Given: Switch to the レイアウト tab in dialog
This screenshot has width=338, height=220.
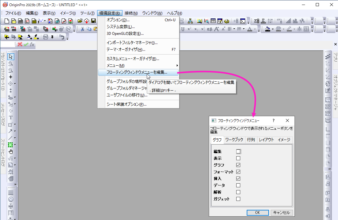Looking at the screenshot, I should tap(266, 140).
